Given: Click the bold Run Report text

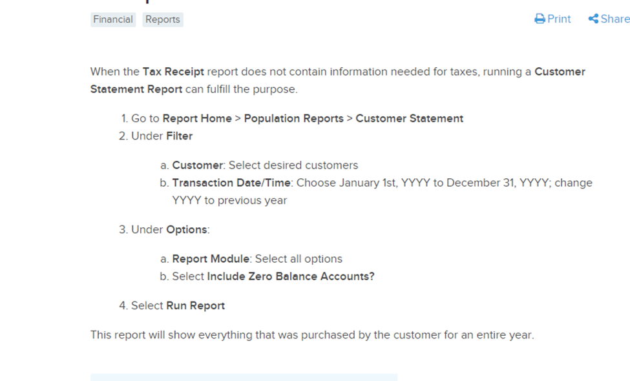Looking at the screenshot, I should pos(195,305).
